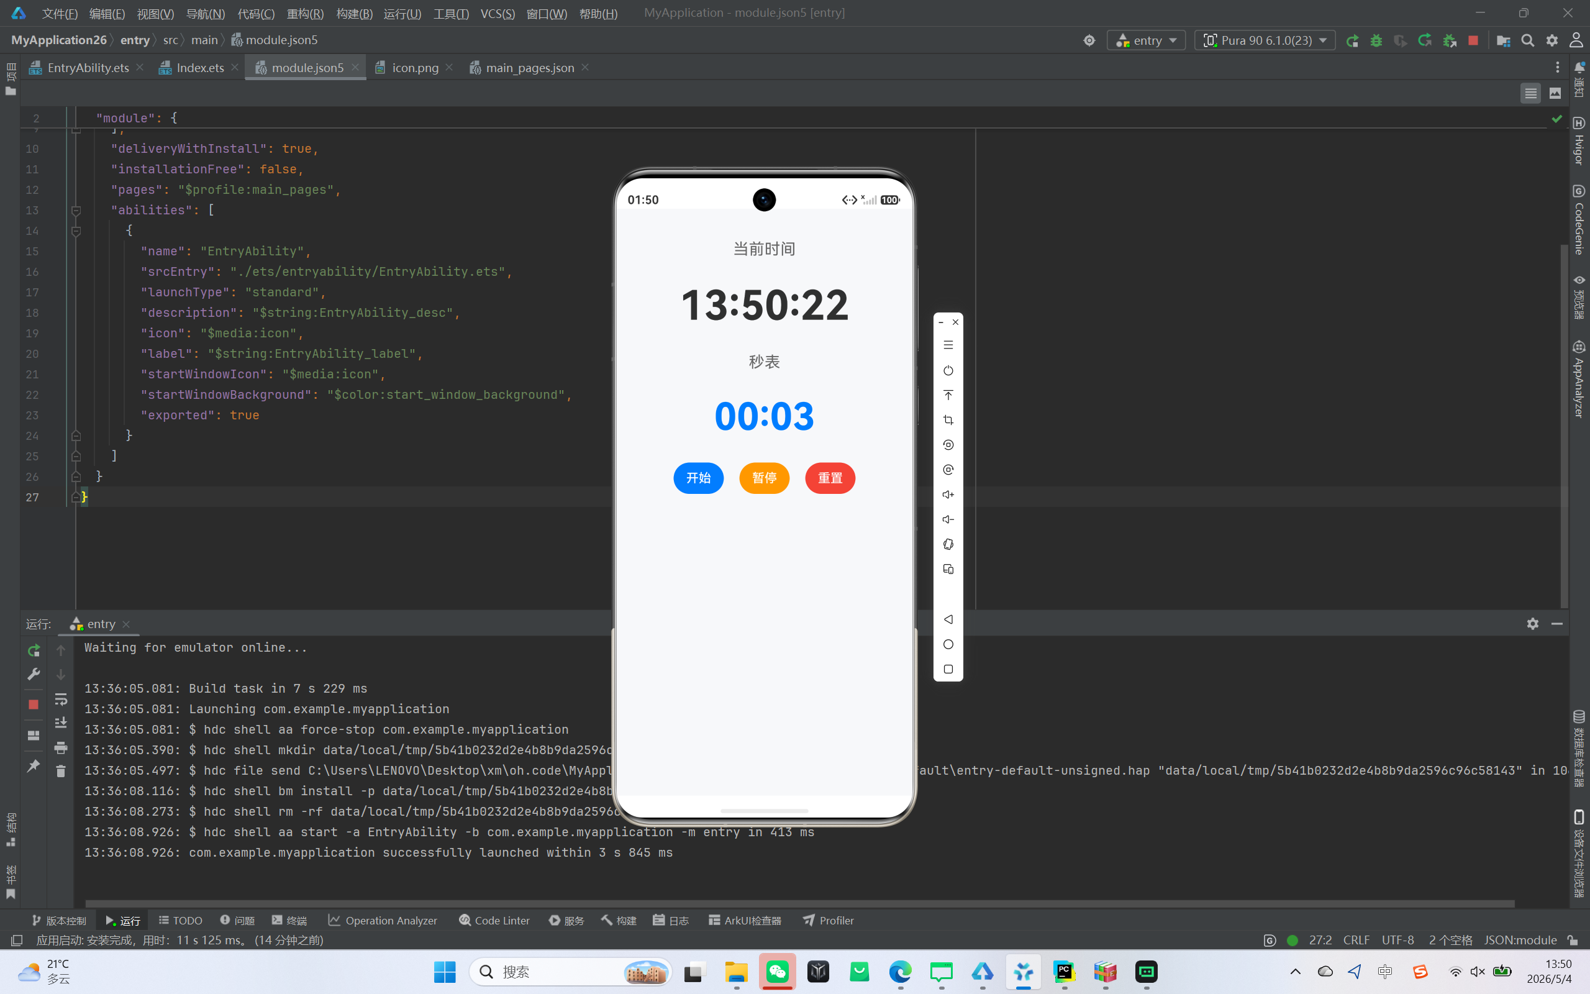1590x994 pixels.
Task: Click the Windows taskbar search box
Action: point(570,972)
